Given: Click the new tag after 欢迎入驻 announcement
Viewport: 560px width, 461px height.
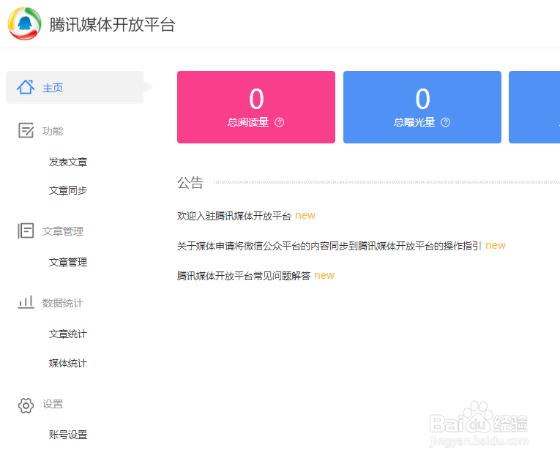Looking at the screenshot, I should (305, 216).
